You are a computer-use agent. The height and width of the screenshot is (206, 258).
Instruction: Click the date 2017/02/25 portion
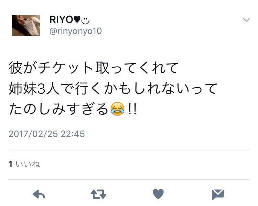click(33, 134)
